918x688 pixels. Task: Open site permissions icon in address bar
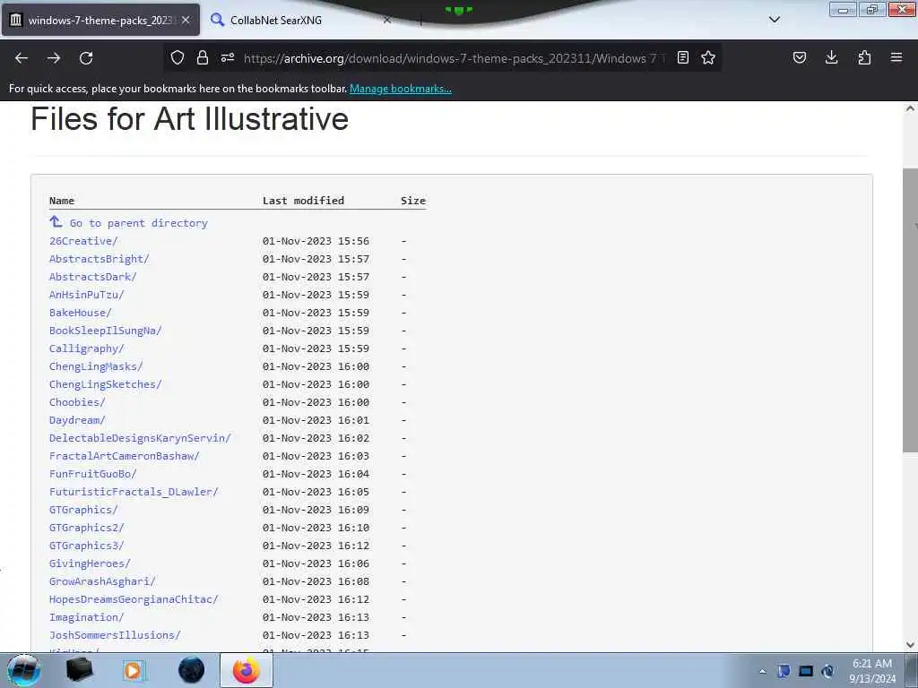(x=228, y=57)
